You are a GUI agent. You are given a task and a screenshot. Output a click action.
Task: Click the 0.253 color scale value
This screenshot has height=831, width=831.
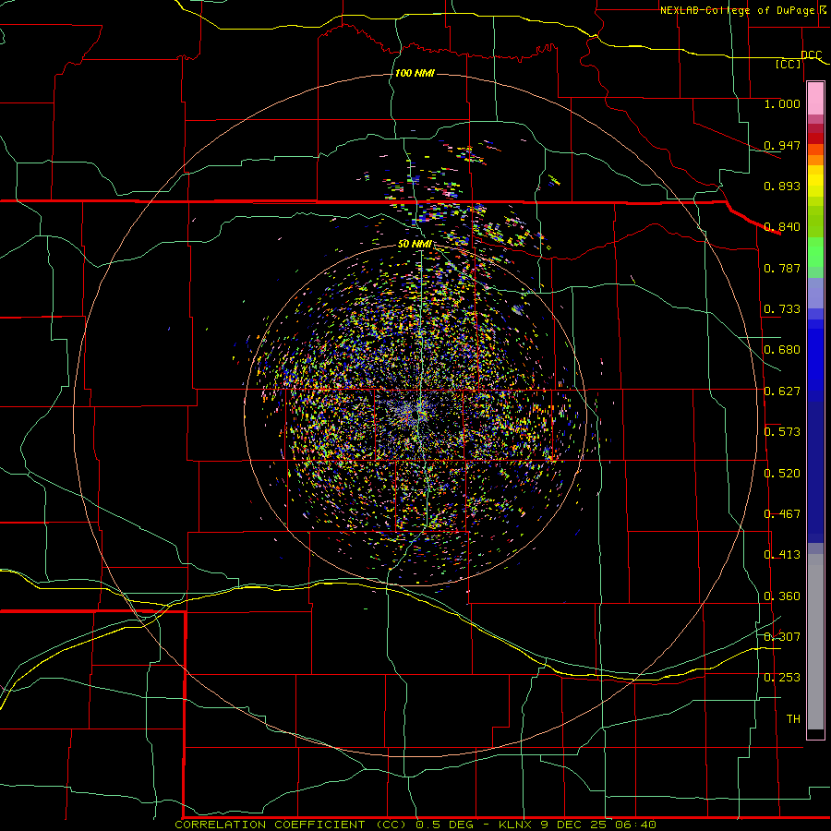point(782,678)
